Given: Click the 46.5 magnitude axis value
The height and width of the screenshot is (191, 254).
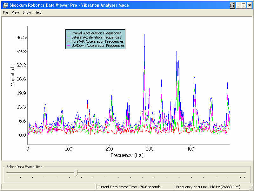Looking at the screenshot, I should [x=21, y=38].
